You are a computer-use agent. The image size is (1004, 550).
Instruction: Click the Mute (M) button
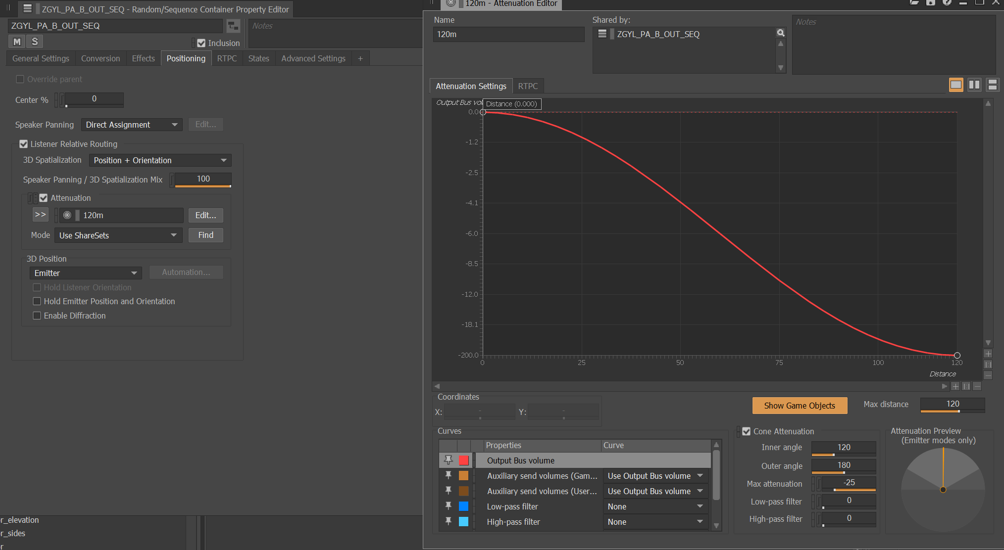17,42
